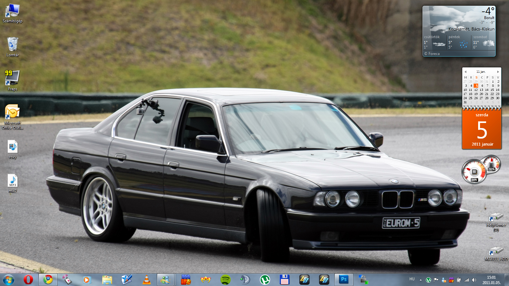509x286 pixels.
Task: Open the mIRC tray icon
Action: click(x=451, y=280)
